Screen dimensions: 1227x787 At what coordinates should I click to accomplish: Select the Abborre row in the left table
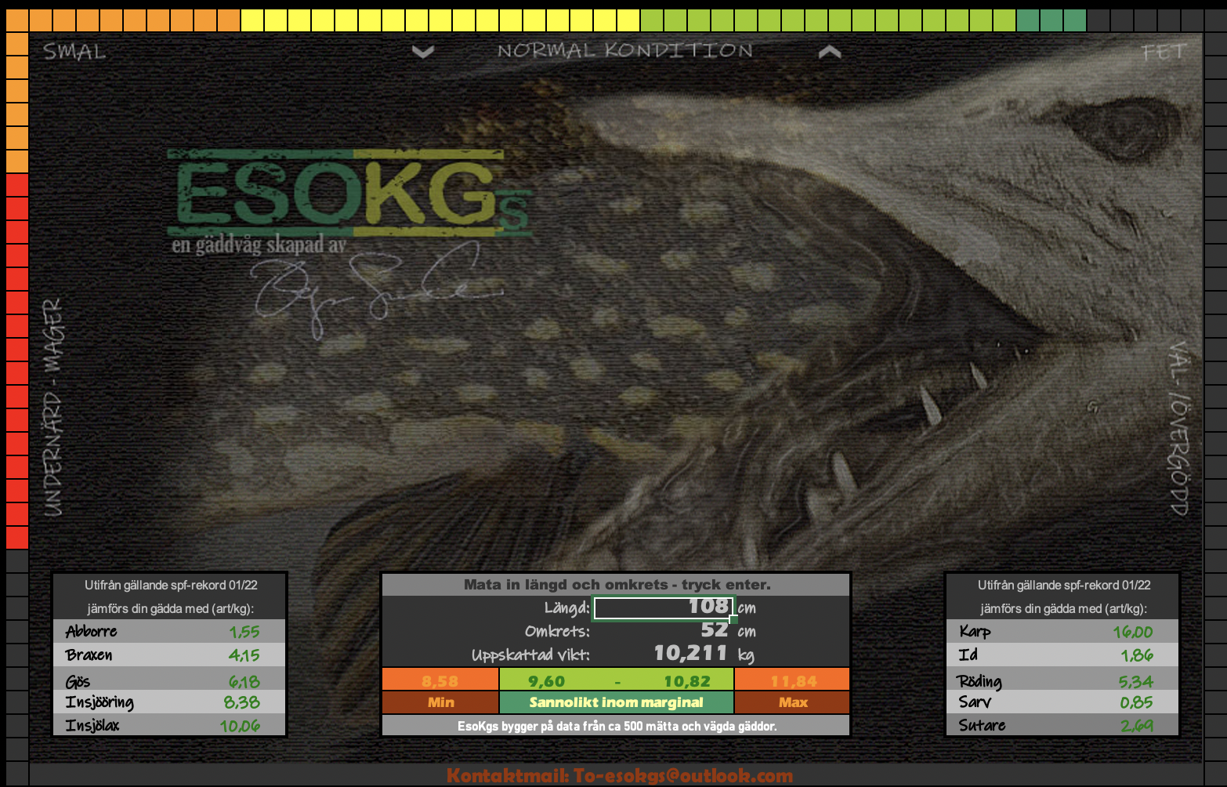(x=169, y=632)
